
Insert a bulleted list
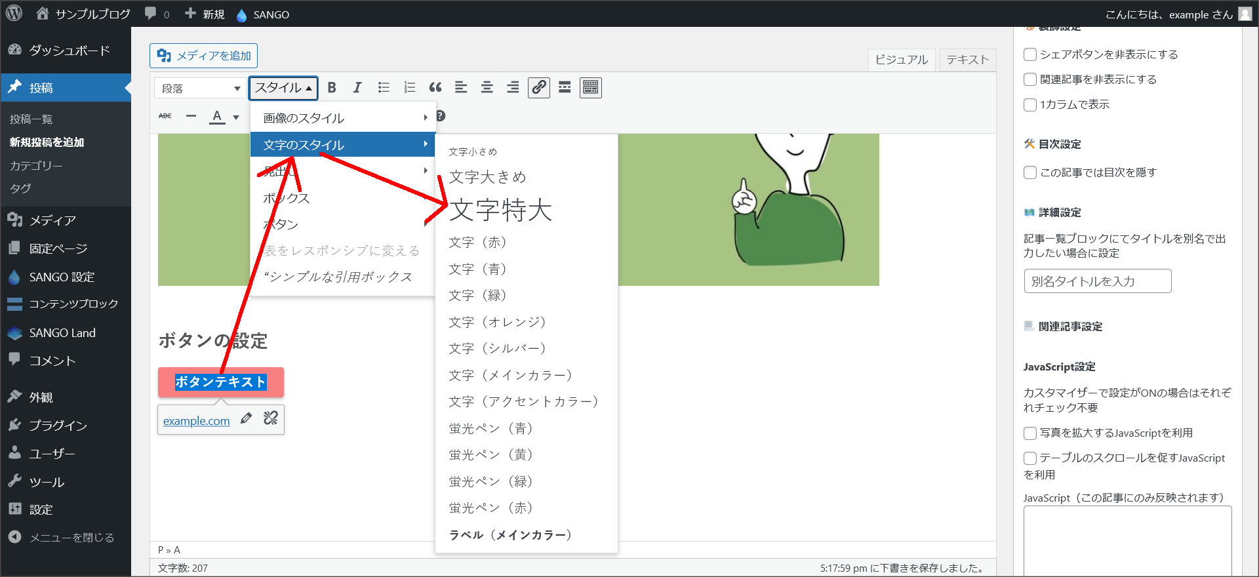pyautogui.click(x=384, y=88)
